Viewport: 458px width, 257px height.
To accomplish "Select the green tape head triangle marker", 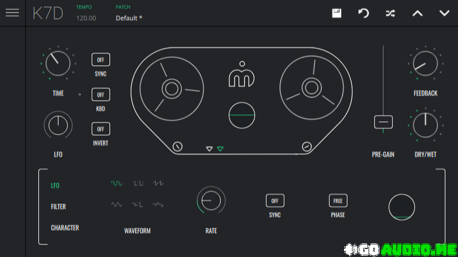I will coord(220,149).
